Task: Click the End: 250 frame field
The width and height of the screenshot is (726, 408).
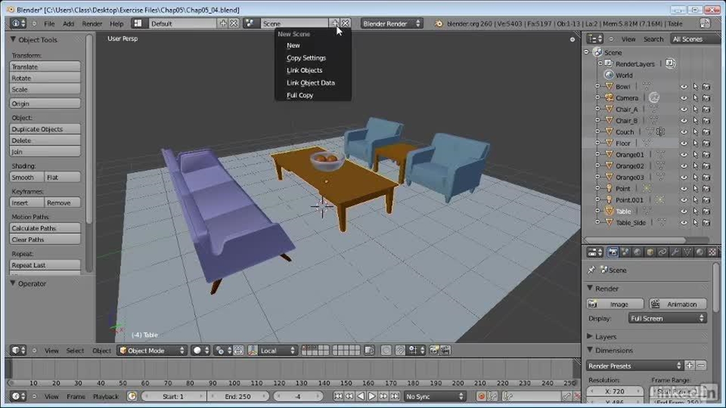Action: click(x=237, y=396)
